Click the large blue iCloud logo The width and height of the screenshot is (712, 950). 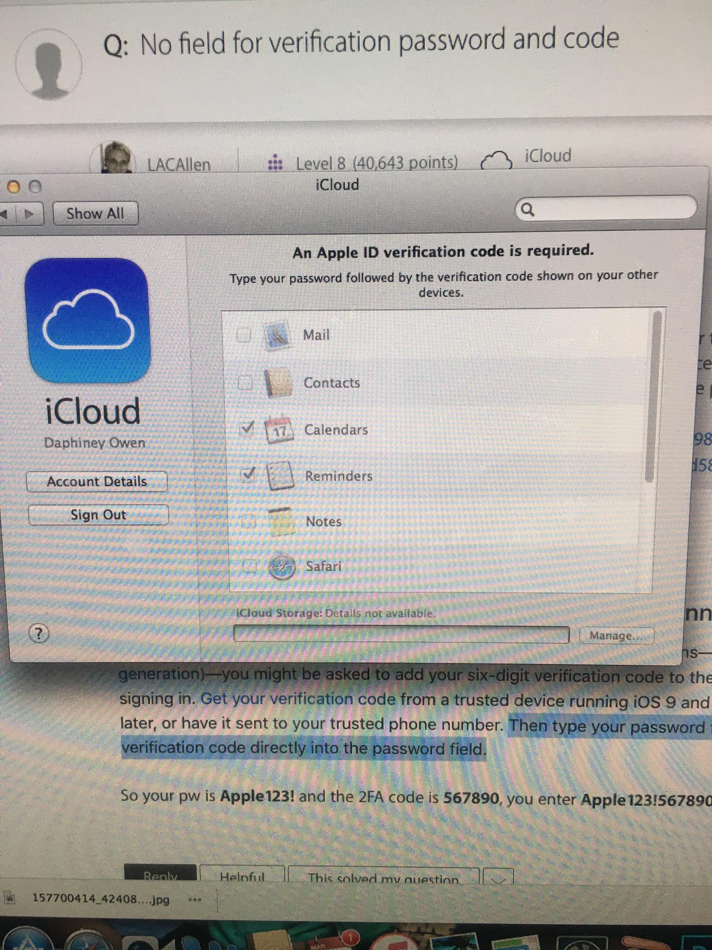pos(88,320)
